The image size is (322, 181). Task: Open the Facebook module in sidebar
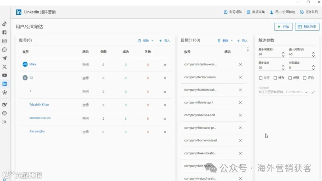(x=4, y=32)
